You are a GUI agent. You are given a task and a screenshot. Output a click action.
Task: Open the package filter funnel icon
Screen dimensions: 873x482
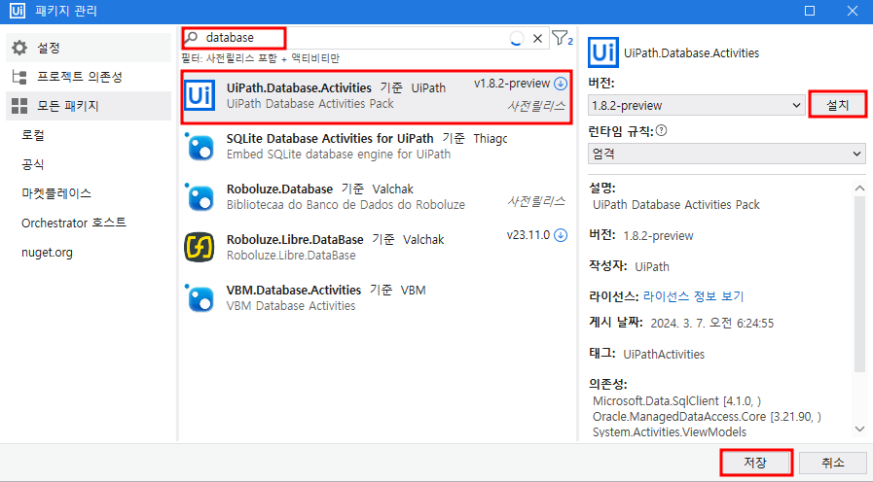click(x=562, y=38)
